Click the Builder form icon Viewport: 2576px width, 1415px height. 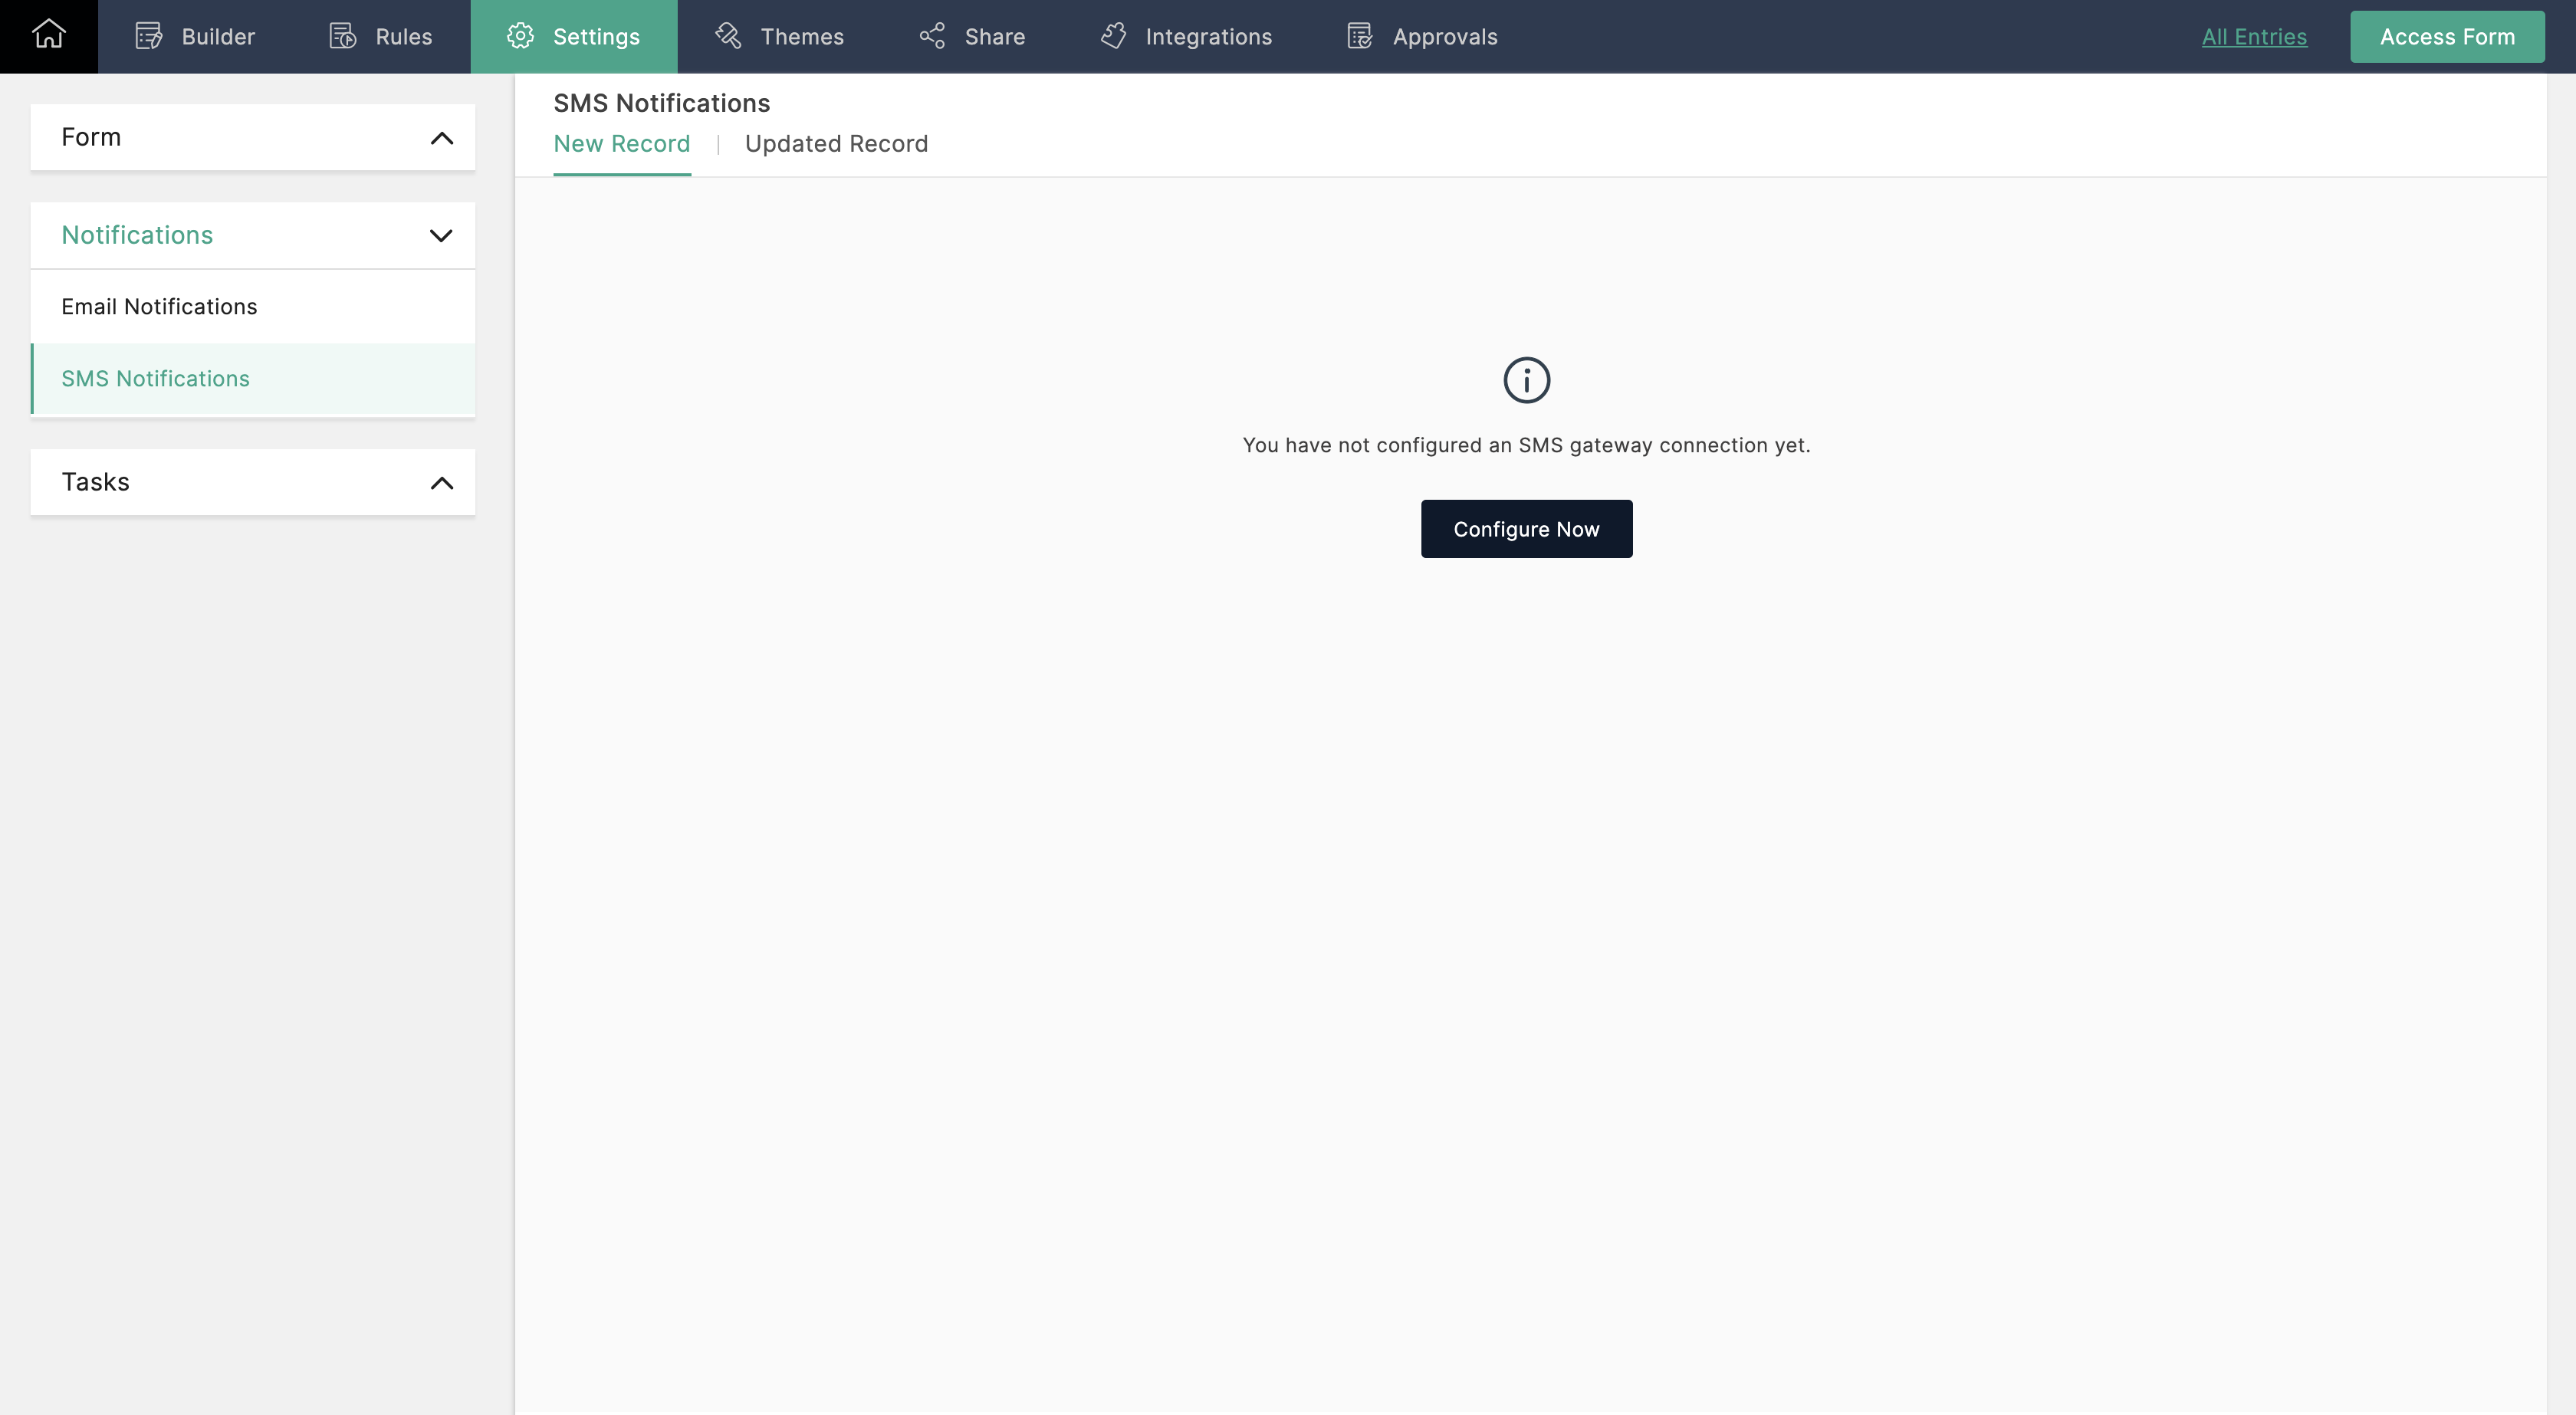149,36
